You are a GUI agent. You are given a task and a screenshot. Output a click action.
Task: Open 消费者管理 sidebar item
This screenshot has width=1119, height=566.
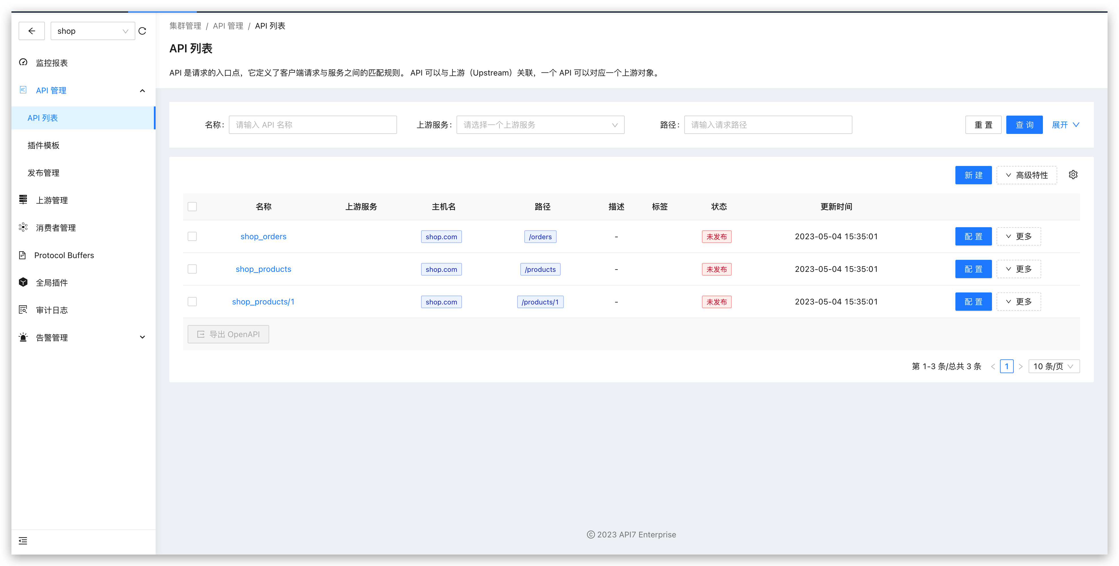click(83, 227)
